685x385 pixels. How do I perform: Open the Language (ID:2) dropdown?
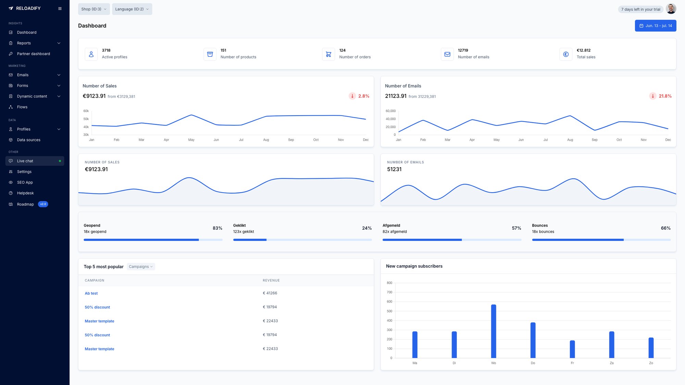tap(132, 9)
